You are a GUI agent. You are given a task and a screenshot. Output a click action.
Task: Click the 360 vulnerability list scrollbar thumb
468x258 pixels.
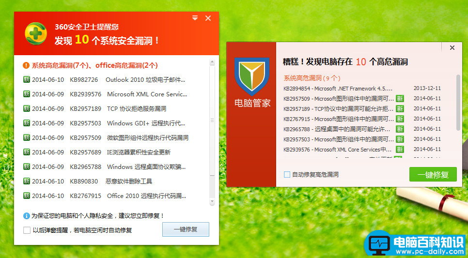(212, 121)
